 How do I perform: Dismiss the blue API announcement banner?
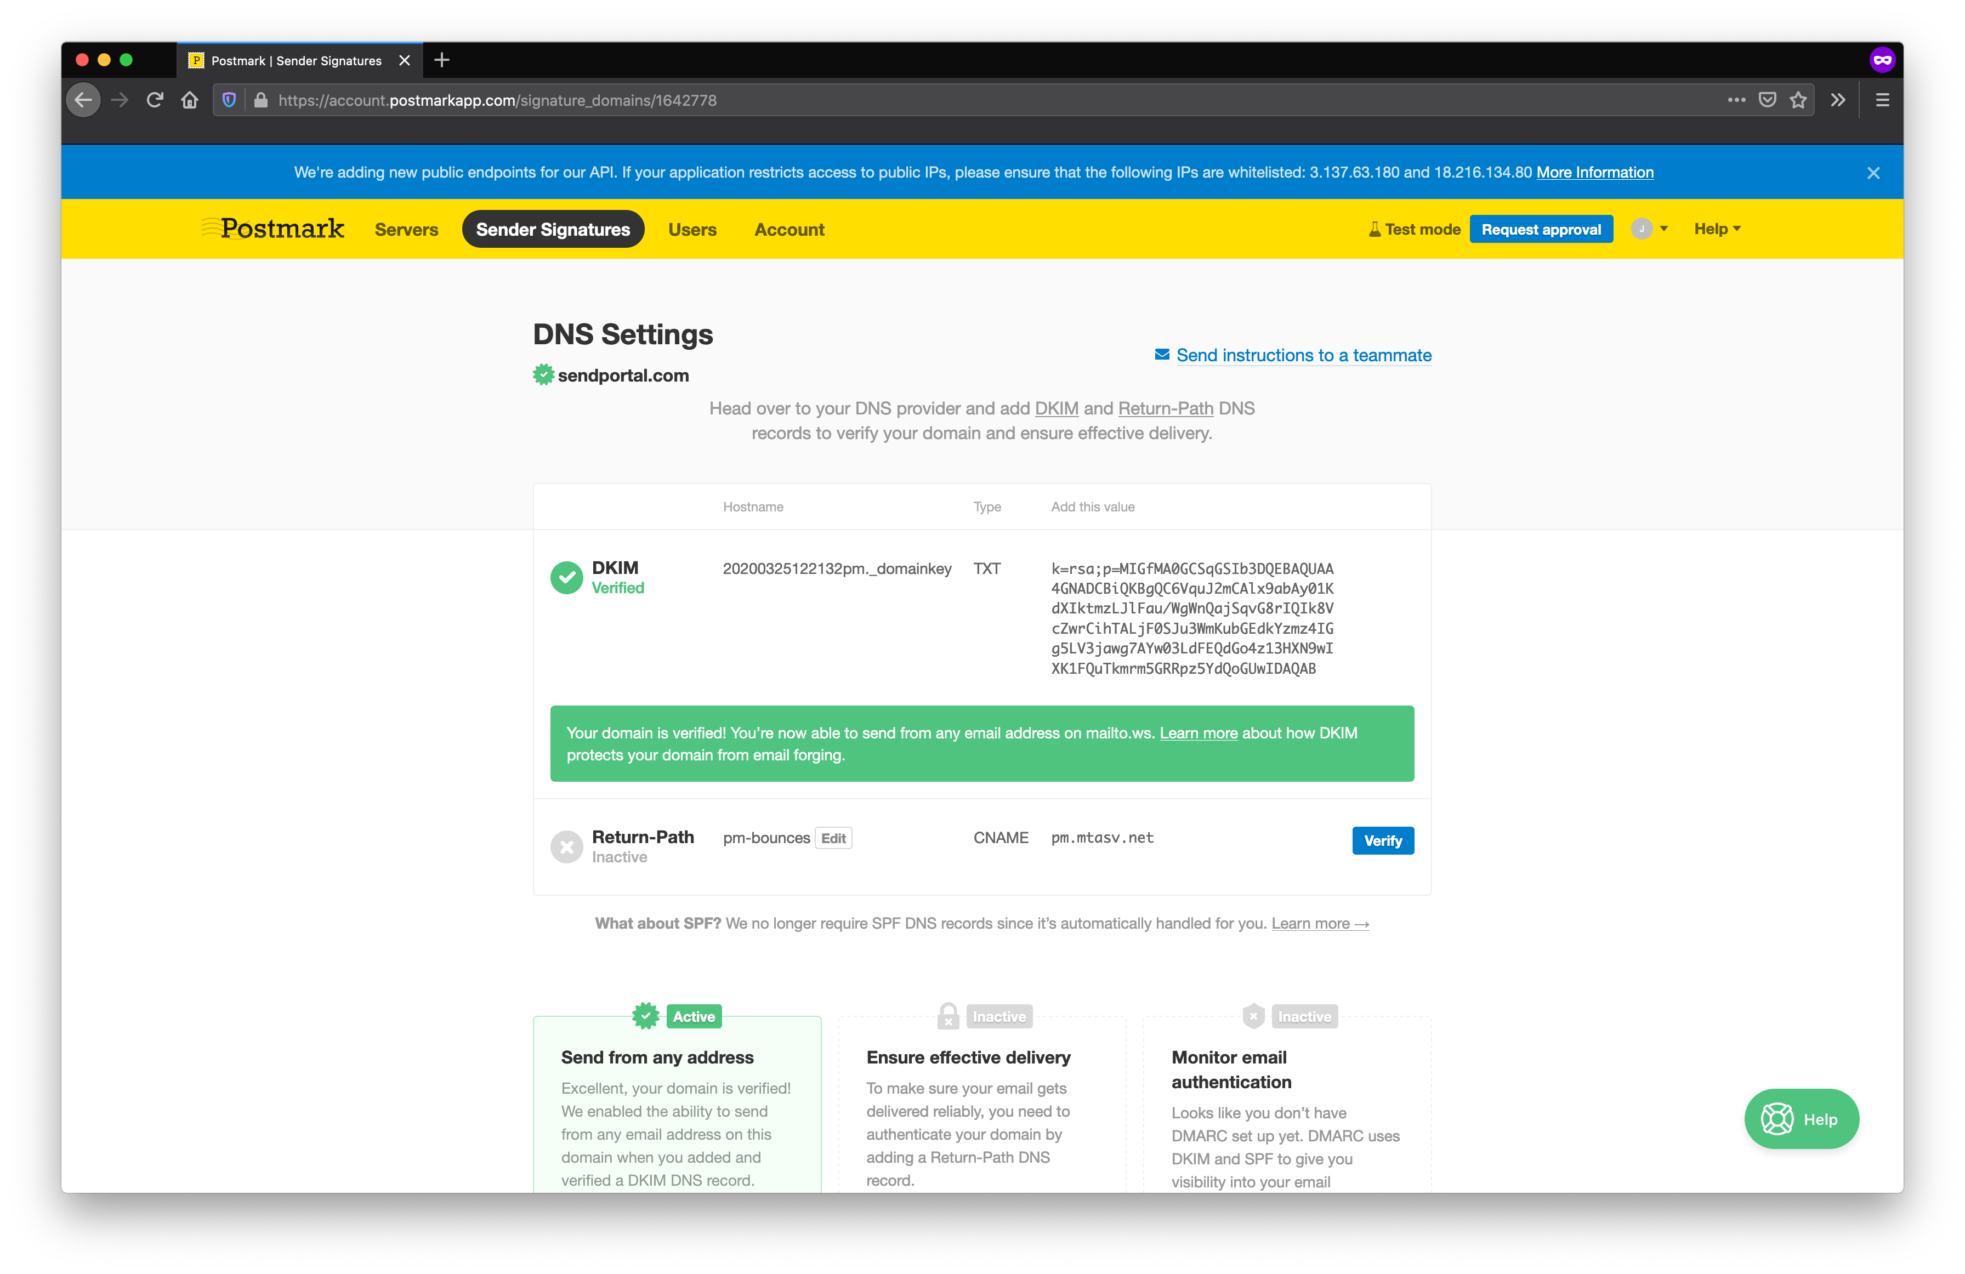coord(1872,173)
